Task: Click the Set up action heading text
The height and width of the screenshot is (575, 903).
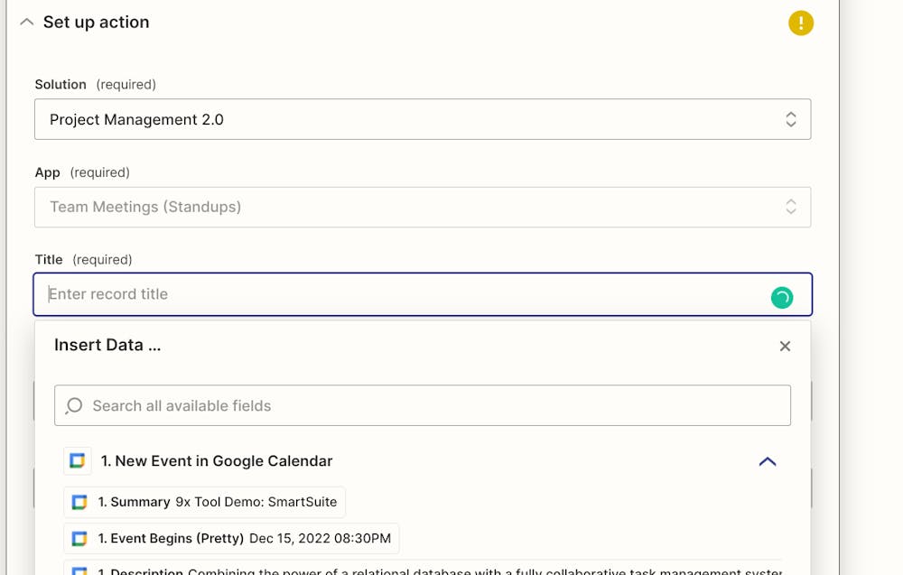Action: tap(97, 23)
